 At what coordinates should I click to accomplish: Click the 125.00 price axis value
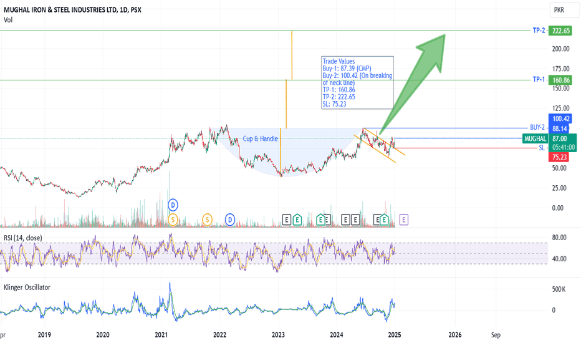(x=560, y=109)
